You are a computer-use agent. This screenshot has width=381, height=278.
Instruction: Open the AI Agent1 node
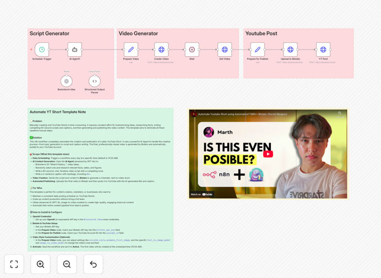click(74, 50)
